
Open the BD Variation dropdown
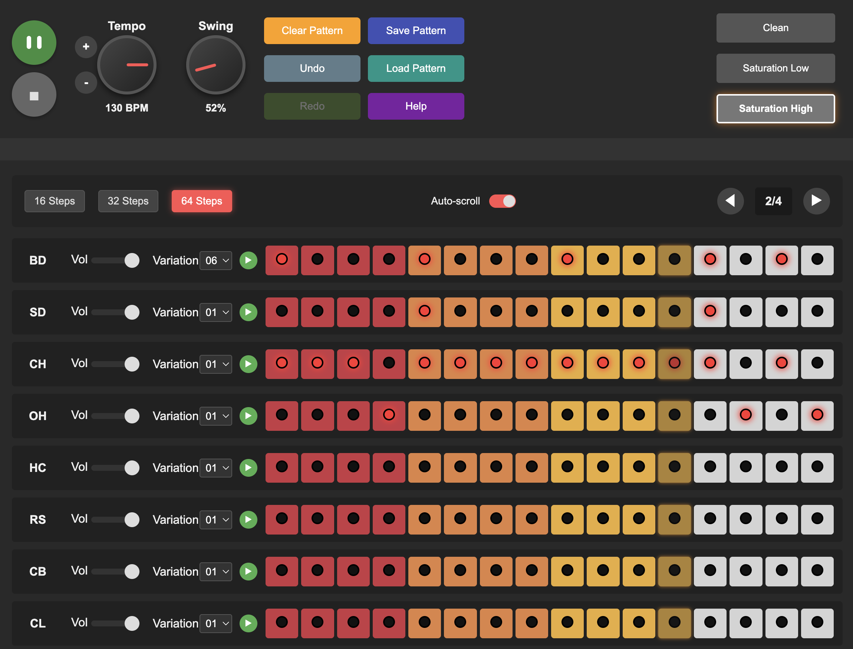(x=216, y=260)
